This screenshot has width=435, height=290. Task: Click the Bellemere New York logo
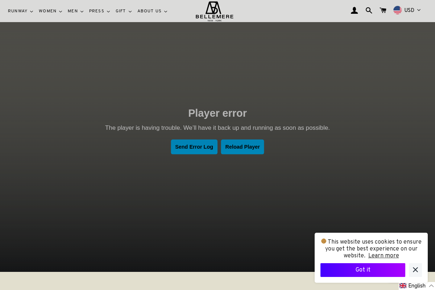click(214, 11)
